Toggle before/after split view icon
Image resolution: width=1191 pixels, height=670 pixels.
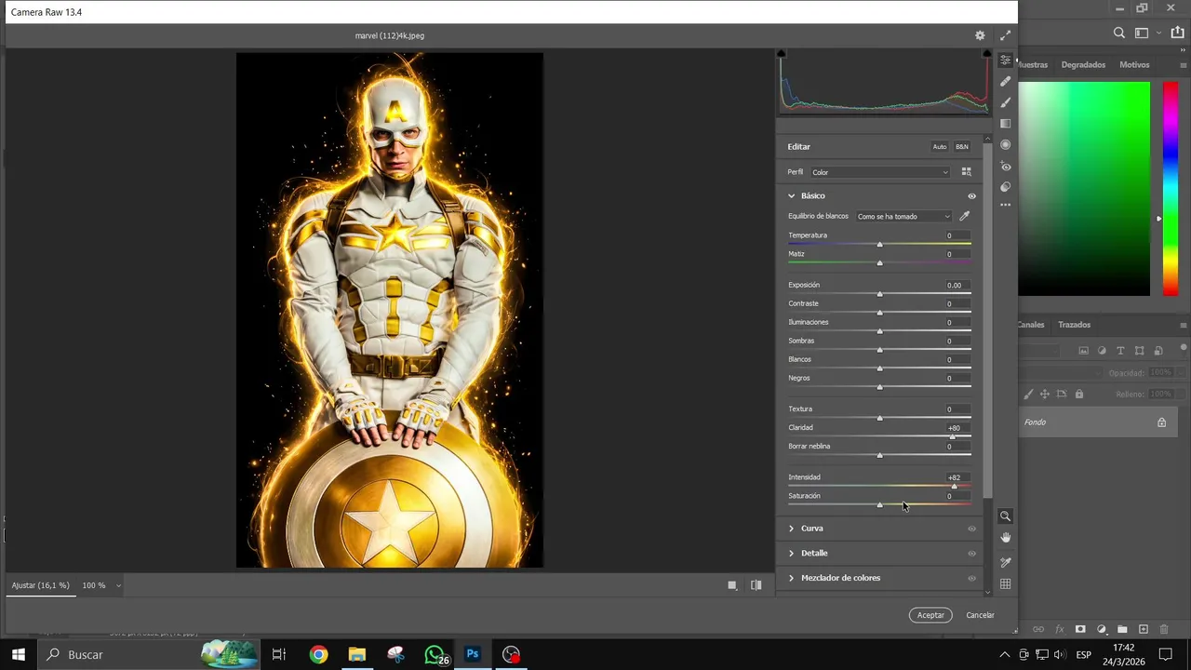coord(756,585)
